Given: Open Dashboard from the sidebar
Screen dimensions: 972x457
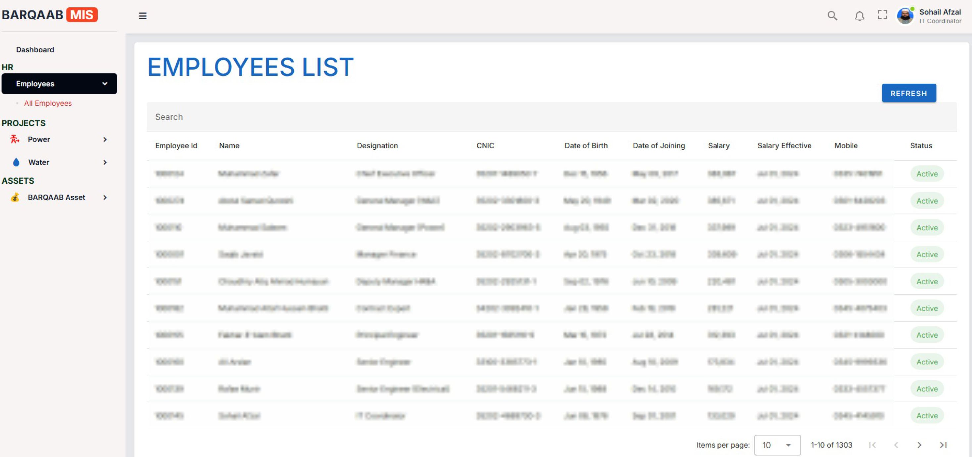Looking at the screenshot, I should tap(35, 50).
